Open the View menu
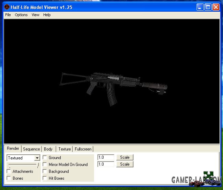This screenshot has width=223, height=190. 35,15
